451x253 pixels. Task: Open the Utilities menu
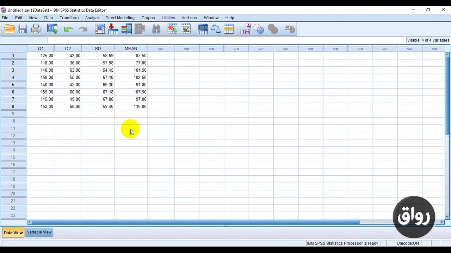[168, 18]
